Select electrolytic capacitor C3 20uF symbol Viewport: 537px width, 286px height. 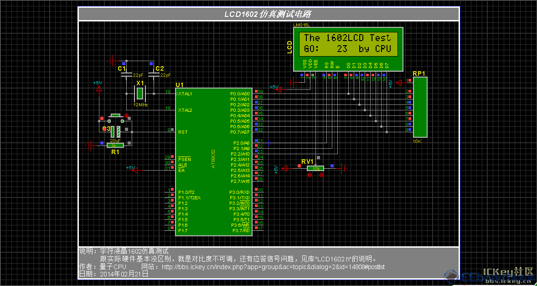pyautogui.click(x=116, y=131)
